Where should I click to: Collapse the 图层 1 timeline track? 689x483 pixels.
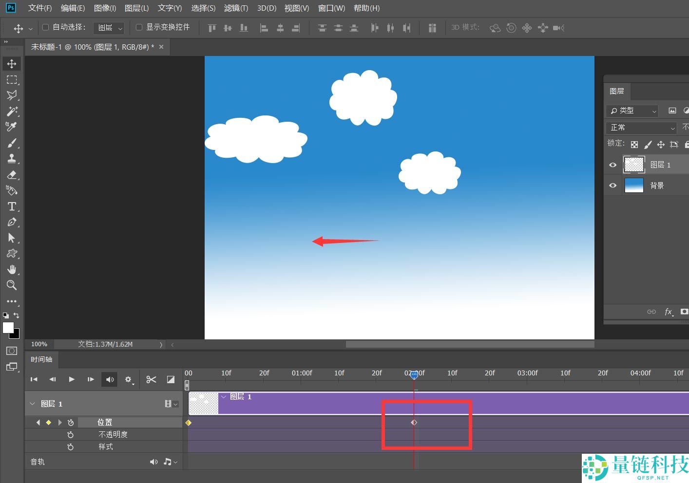click(x=32, y=404)
